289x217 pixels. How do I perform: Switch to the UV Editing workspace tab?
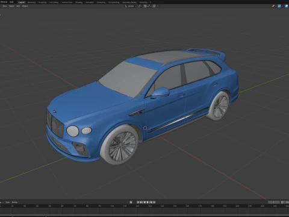pos(54,2)
